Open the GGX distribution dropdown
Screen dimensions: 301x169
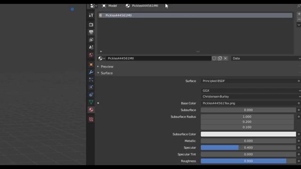251,91
